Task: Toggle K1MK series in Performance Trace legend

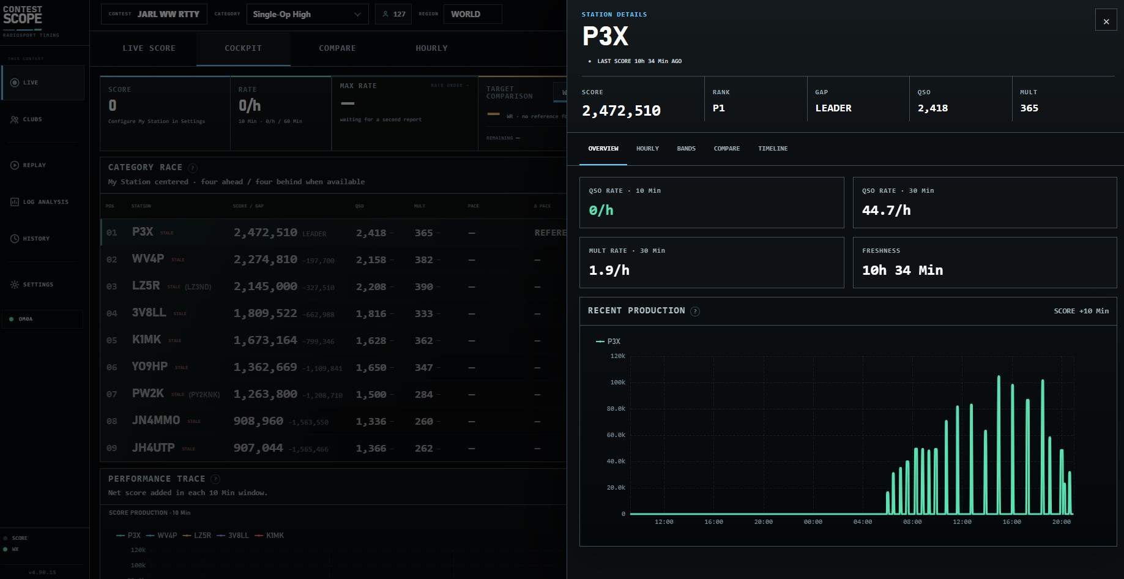Action: coord(269,536)
